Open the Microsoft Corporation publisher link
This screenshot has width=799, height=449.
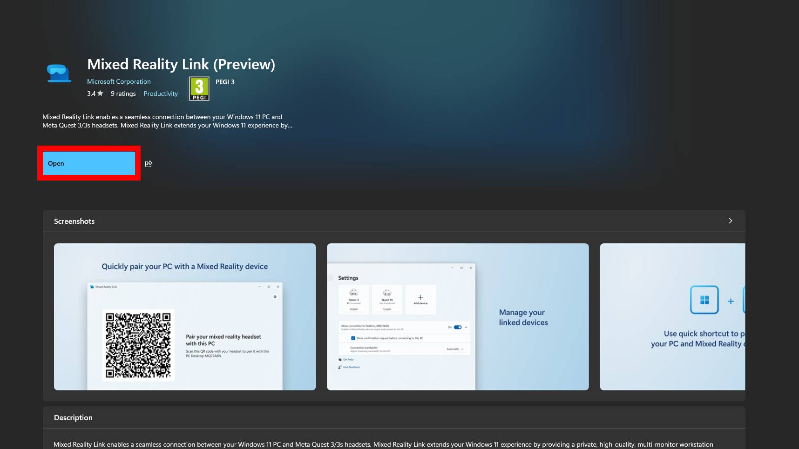[119, 81]
